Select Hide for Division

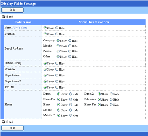(57, 69)
